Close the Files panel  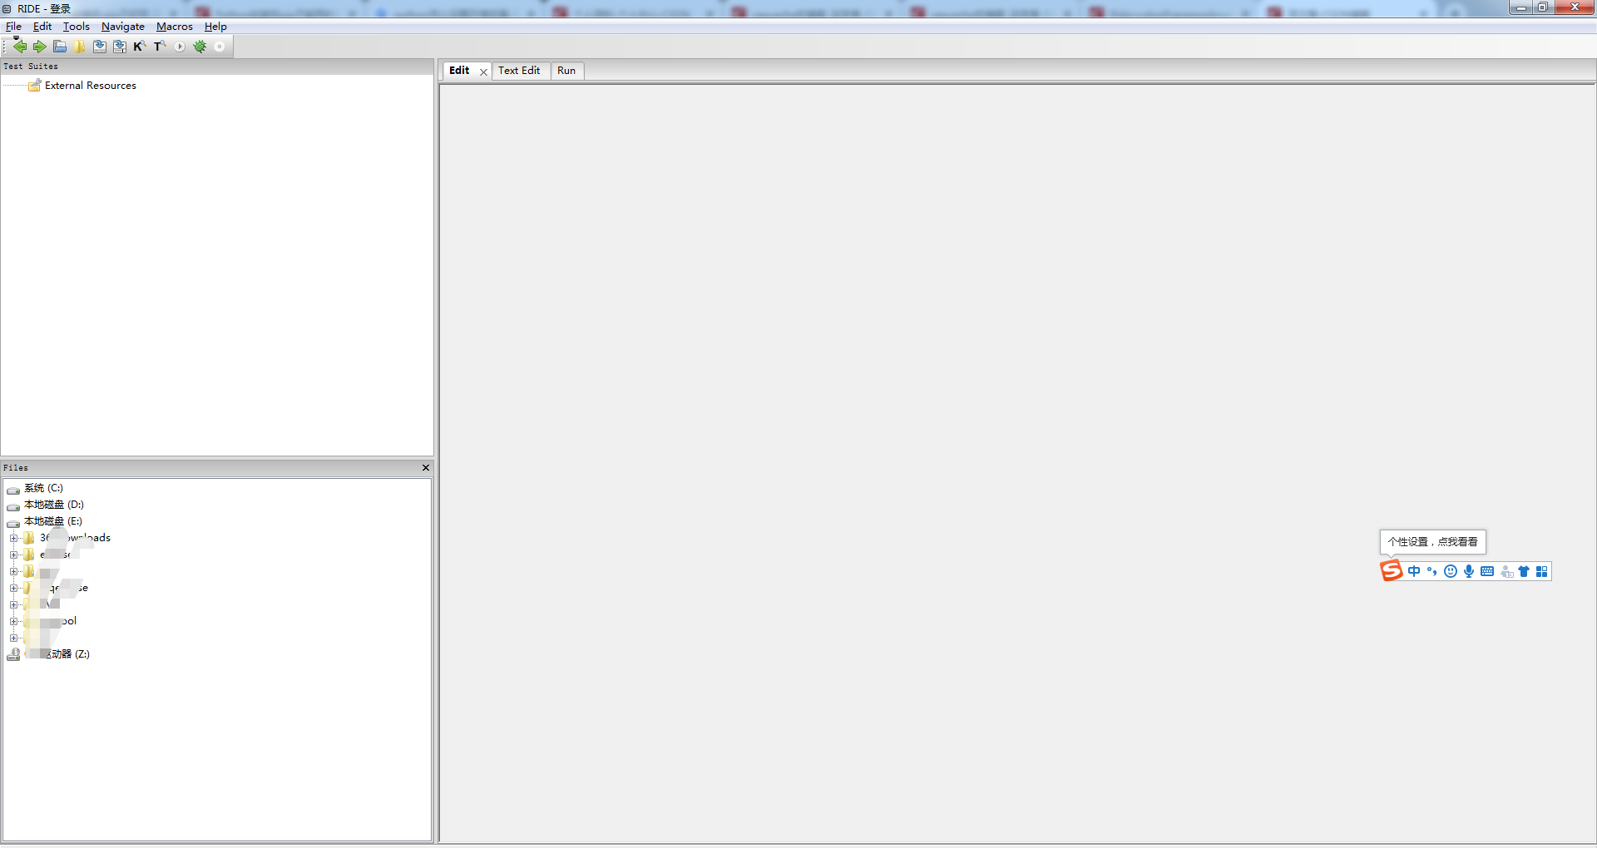[x=425, y=467]
